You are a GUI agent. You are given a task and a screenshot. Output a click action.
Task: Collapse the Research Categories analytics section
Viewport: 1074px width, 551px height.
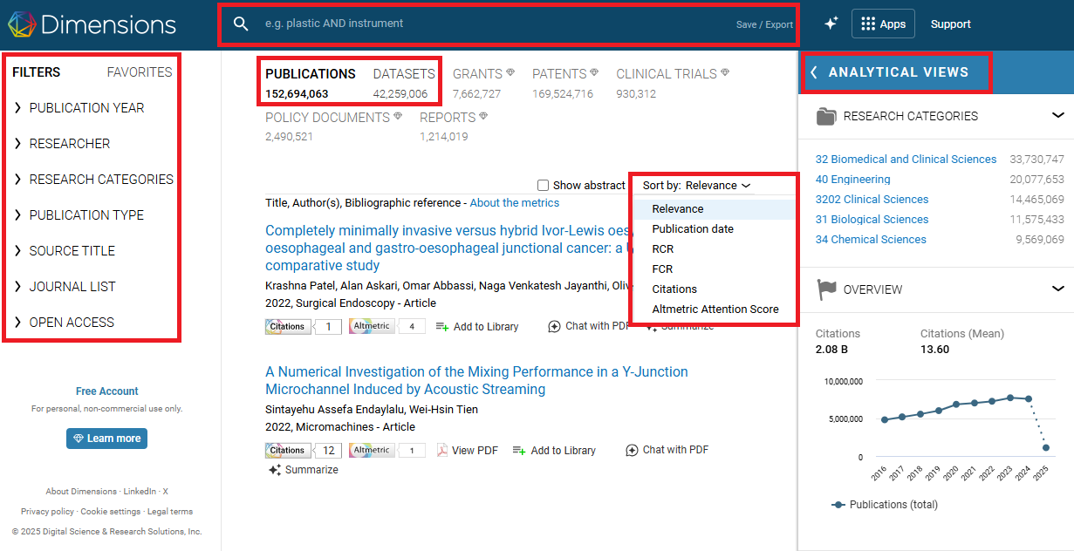[1057, 115]
